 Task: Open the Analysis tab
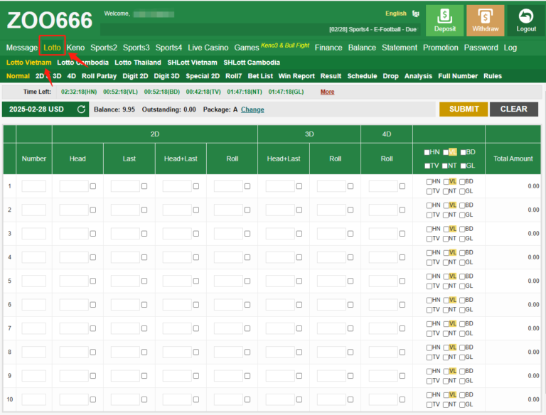pyautogui.click(x=418, y=76)
